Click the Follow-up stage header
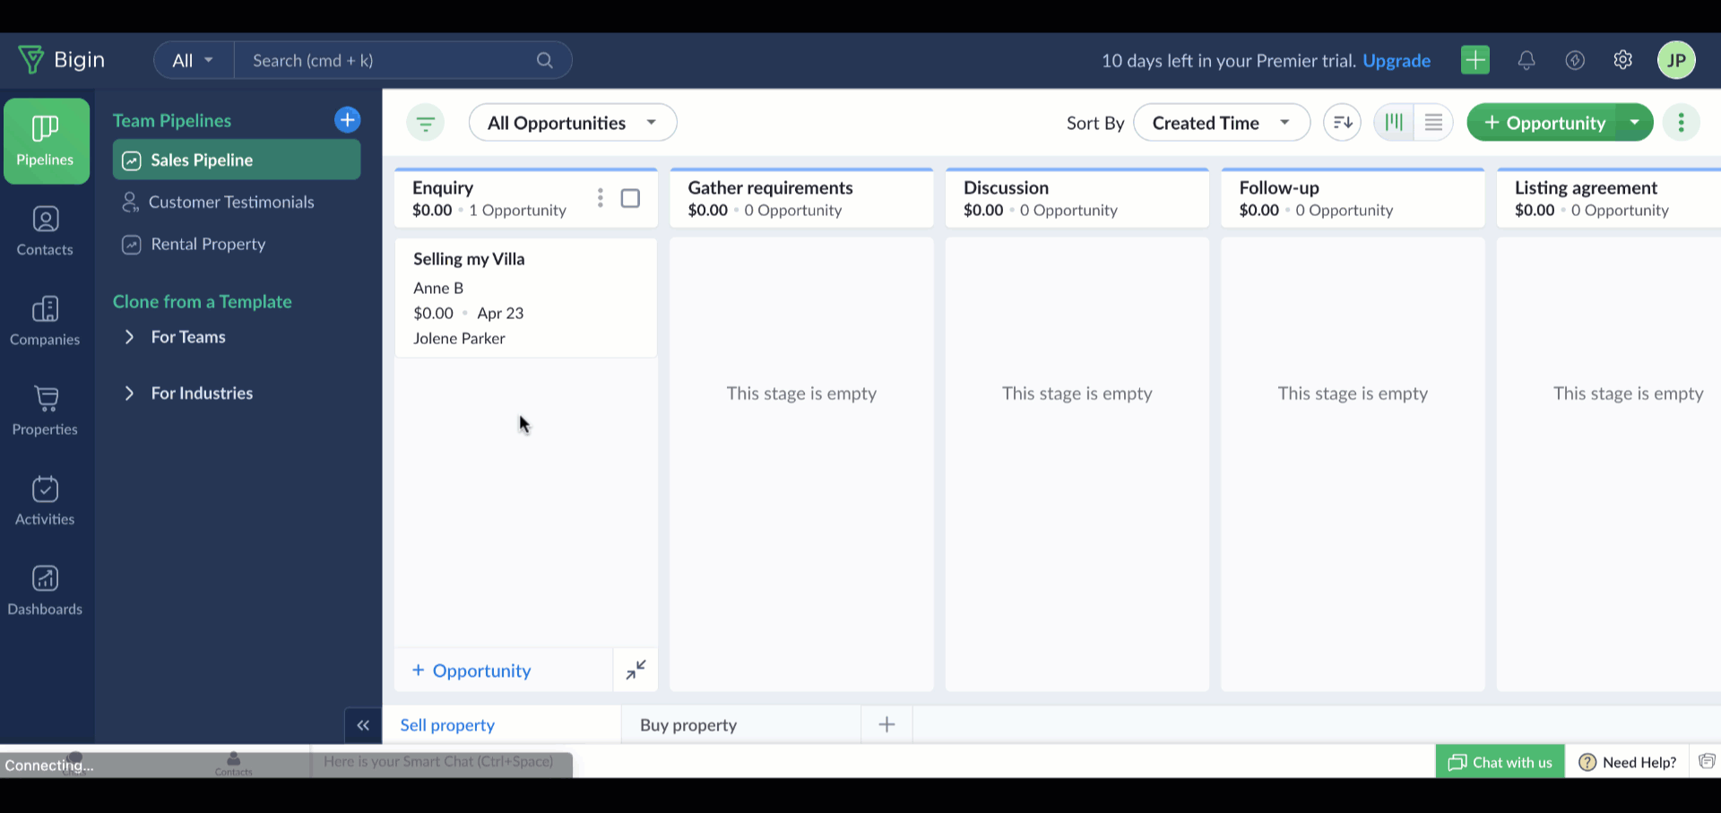The image size is (1721, 813). [x=1353, y=198]
